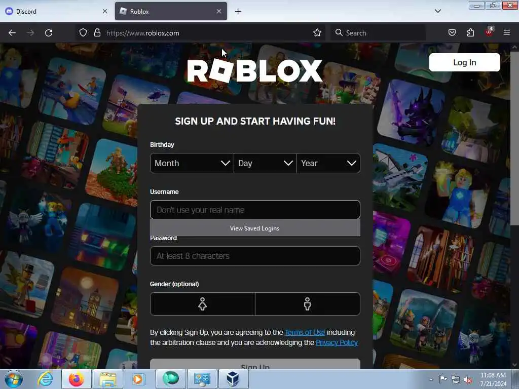Click the network tray icon
Image resolution: width=519 pixels, height=389 pixels.
[456, 380]
